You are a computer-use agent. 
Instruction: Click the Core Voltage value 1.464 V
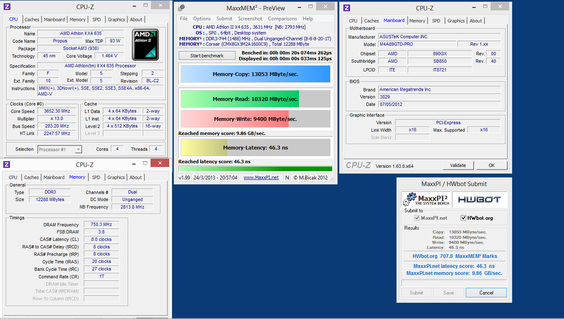click(109, 56)
